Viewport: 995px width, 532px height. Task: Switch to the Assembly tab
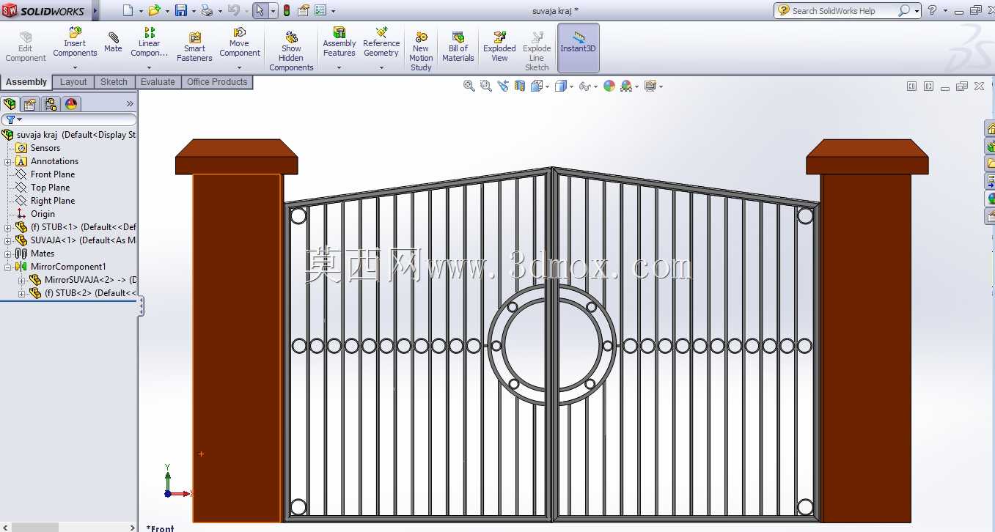pos(26,82)
